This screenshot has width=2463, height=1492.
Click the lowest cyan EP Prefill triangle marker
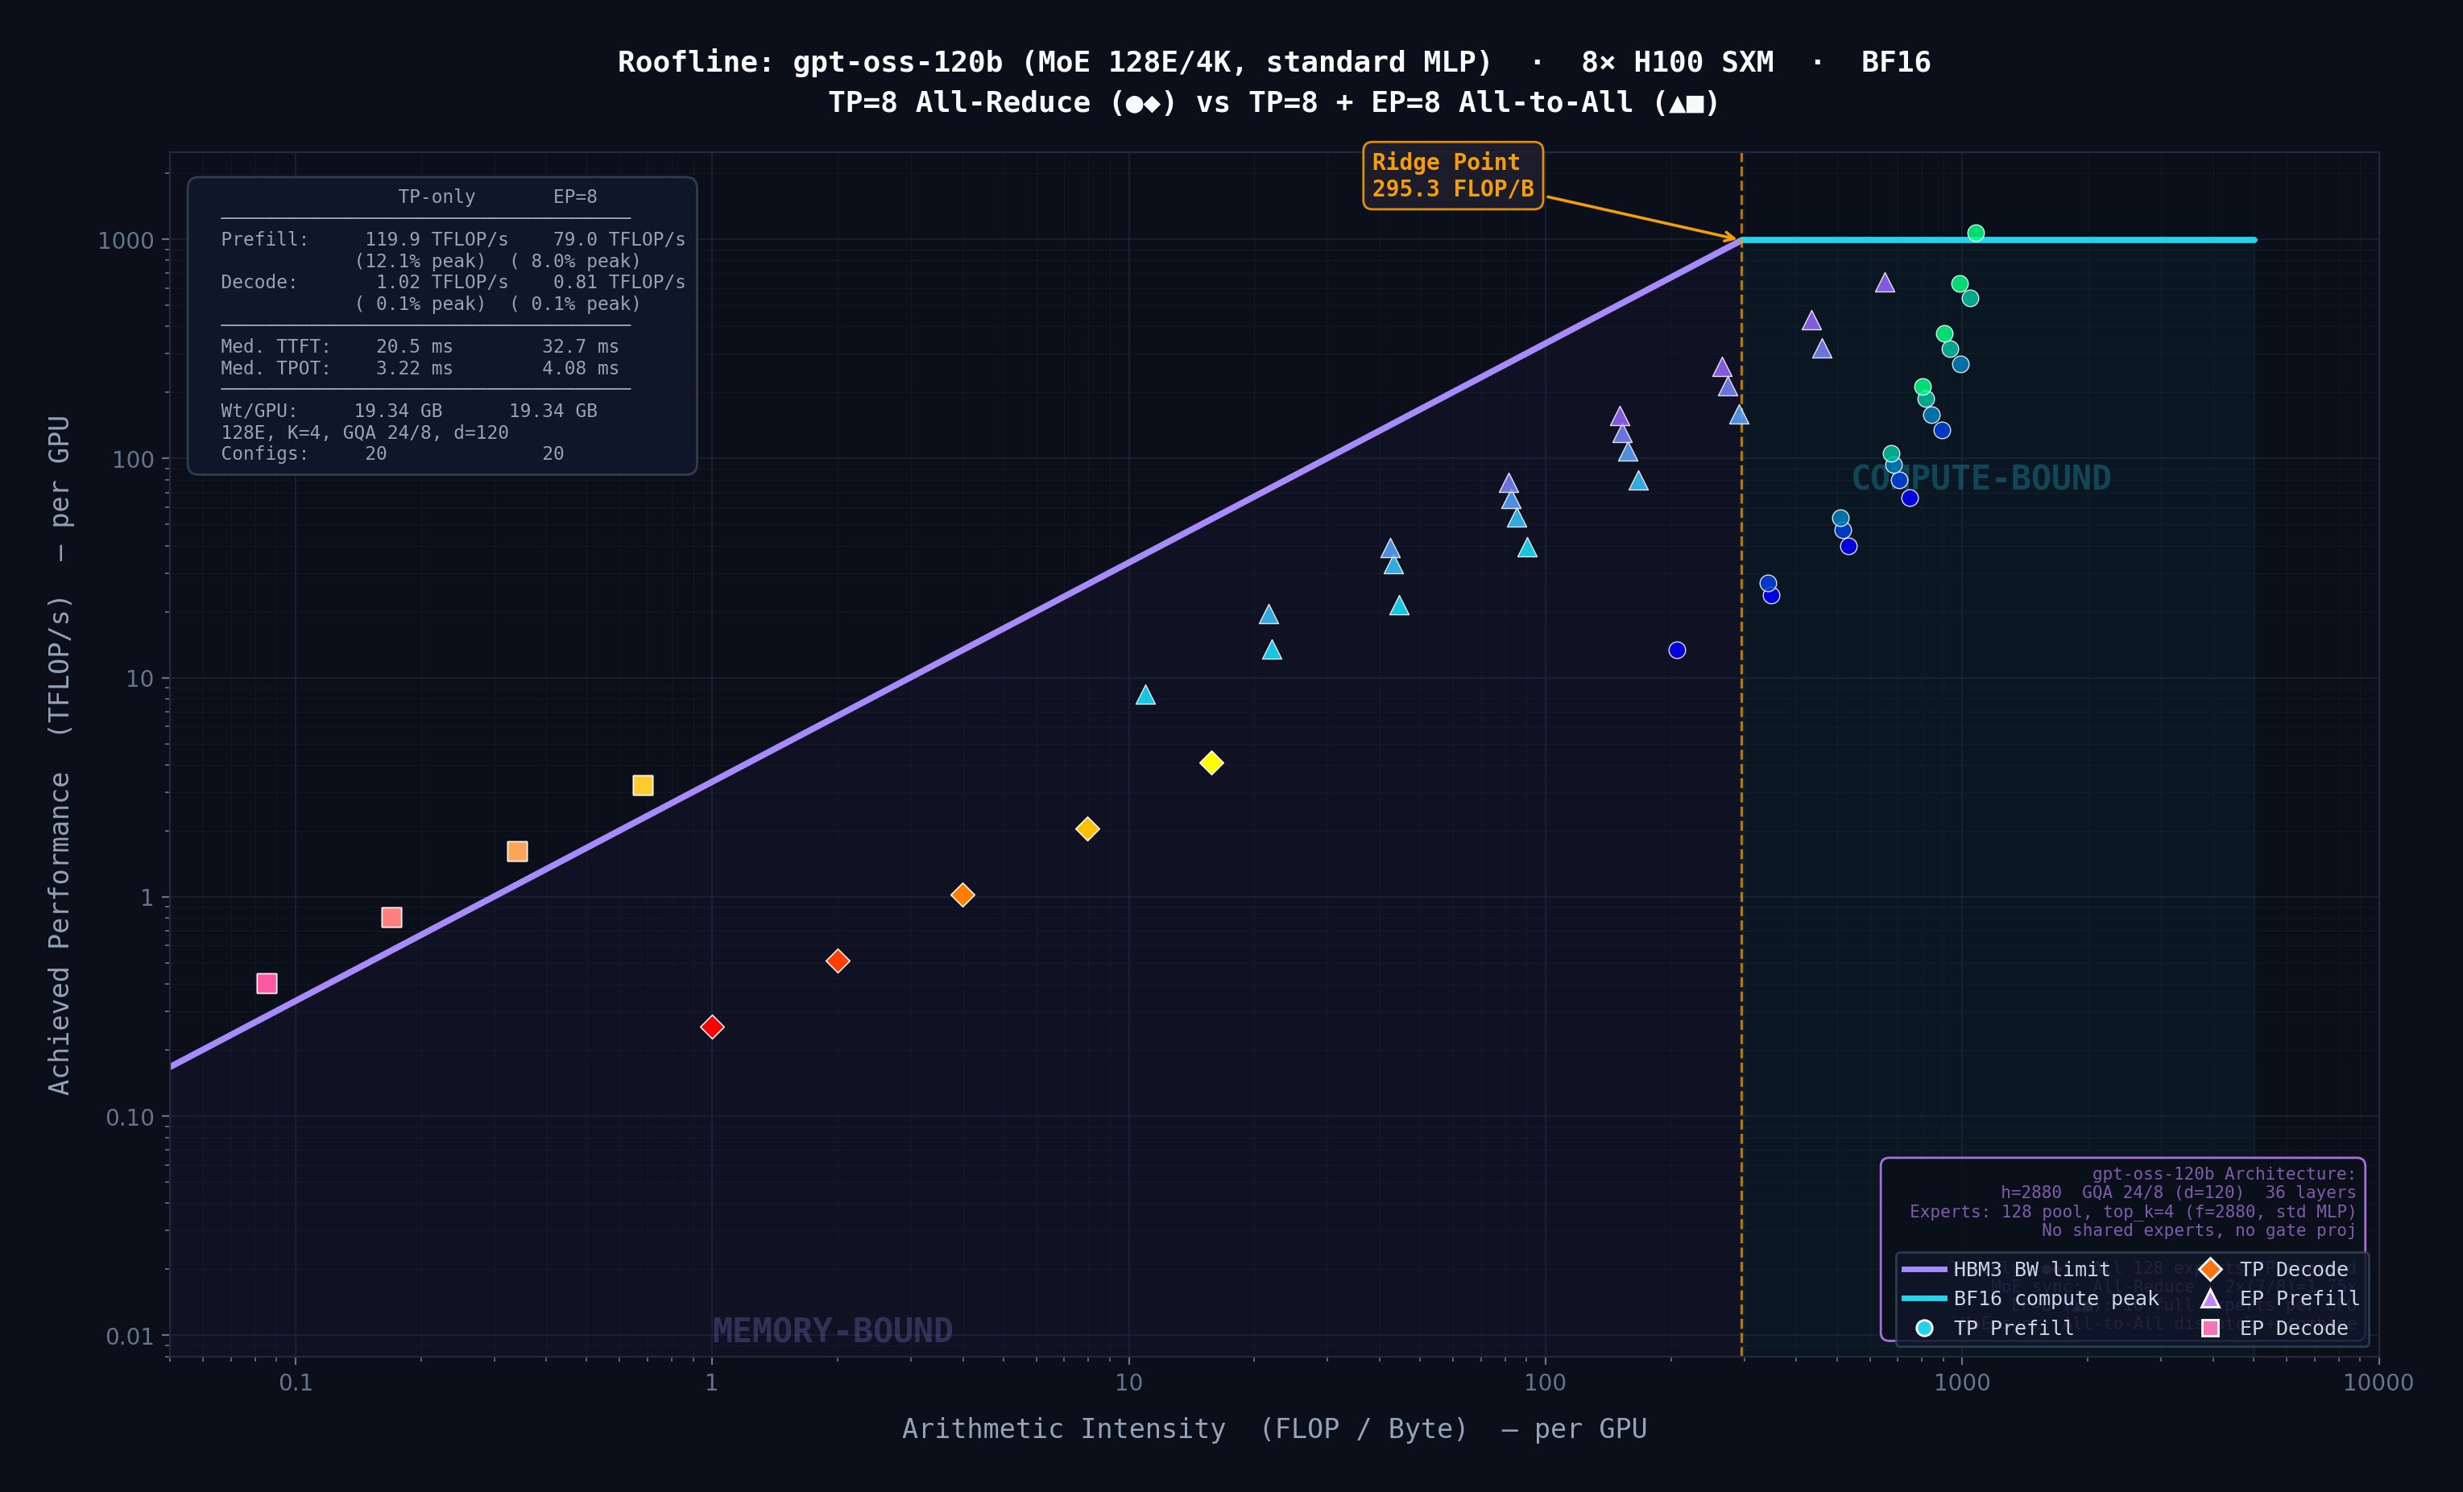pyautogui.click(x=1145, y=695)
